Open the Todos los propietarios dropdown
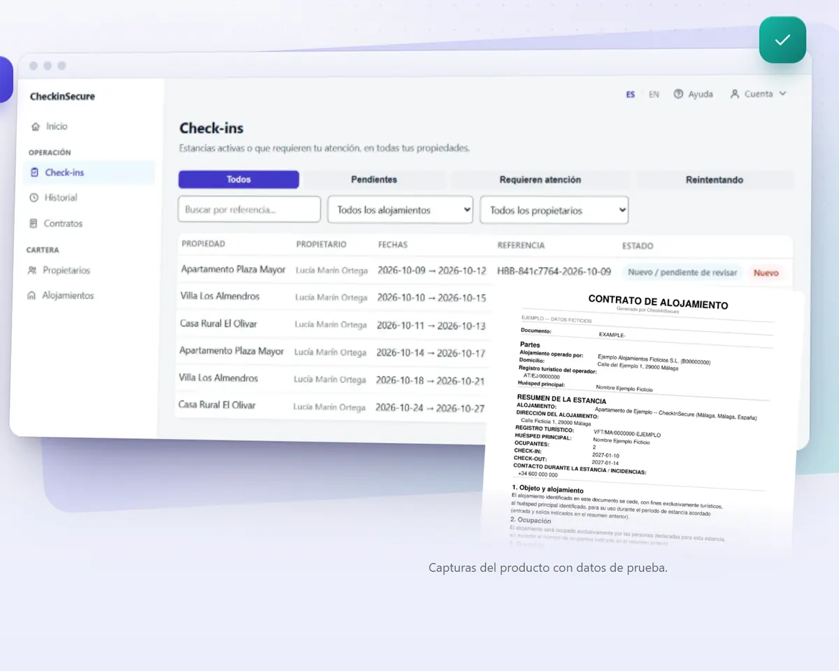 point(554,210)
